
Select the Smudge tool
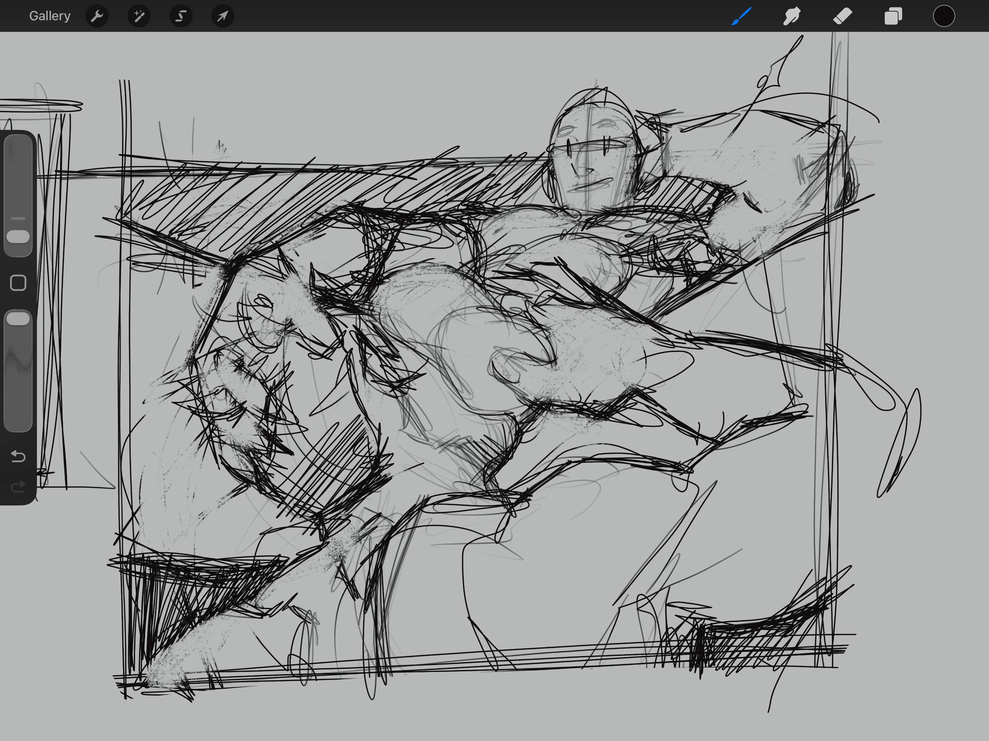click(792, 16)
